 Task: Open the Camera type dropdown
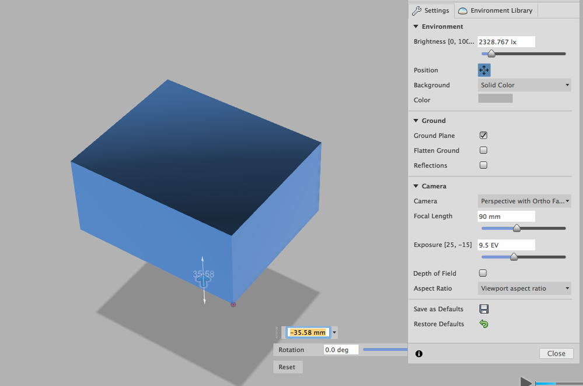point(524,201)
